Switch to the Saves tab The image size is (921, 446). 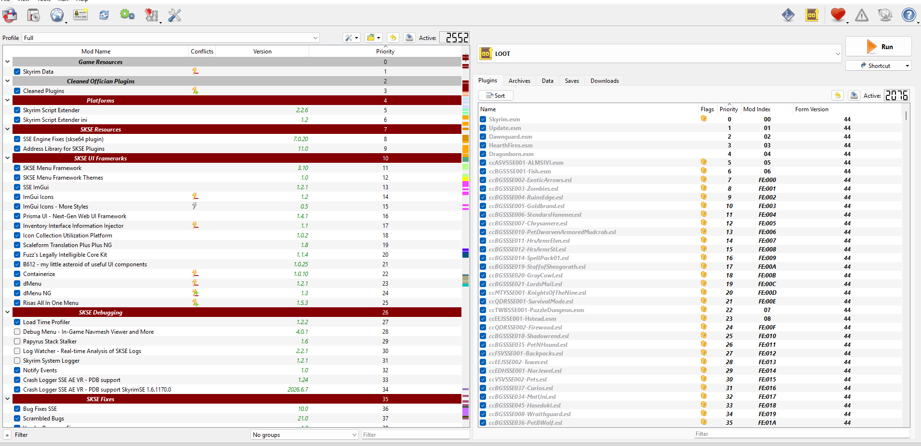coord(572,80)
